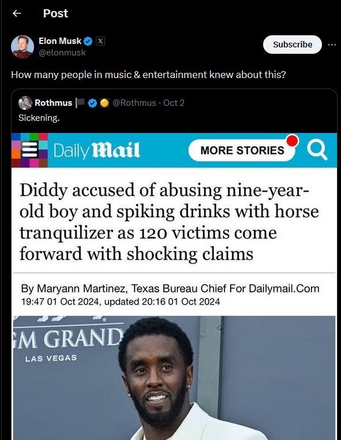This screenshot has height=440, width=341.
Task: Open the three-dot more options menu
Action: coord(332,45)
